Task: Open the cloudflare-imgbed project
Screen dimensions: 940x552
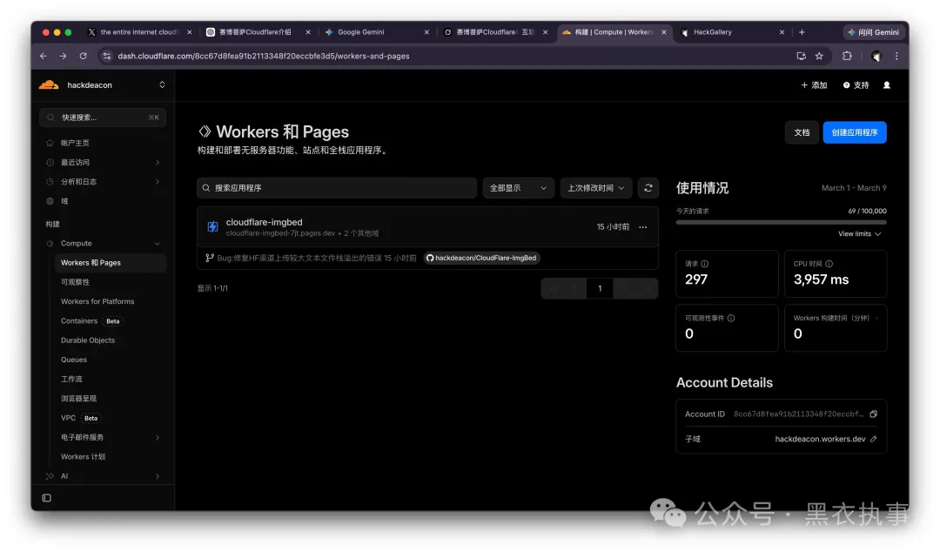Action: click(x=264, y=222)
